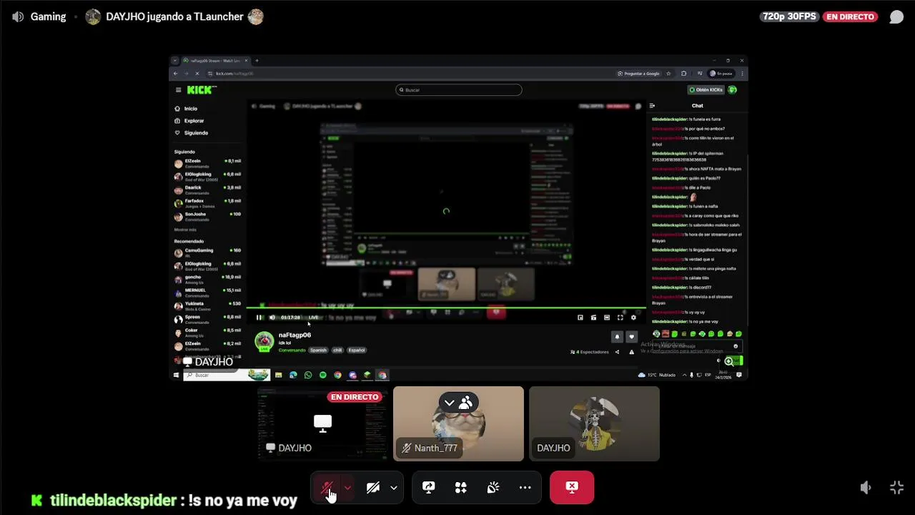This screenshot has height=515, width=915.
Task: Collapse participants with the chevron pill
Action: (x=458, y=403)
